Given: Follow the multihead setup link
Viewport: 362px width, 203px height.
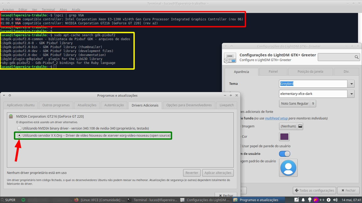Looking at the screenshot, I should 276,118.
